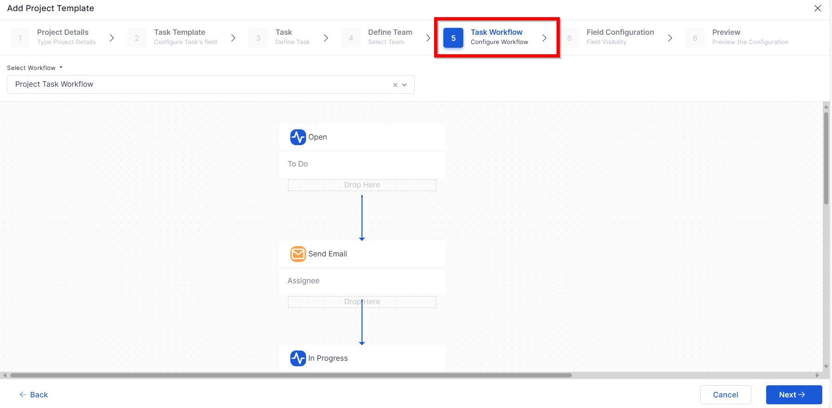Clear the selected Project Task Workflow

395,85
